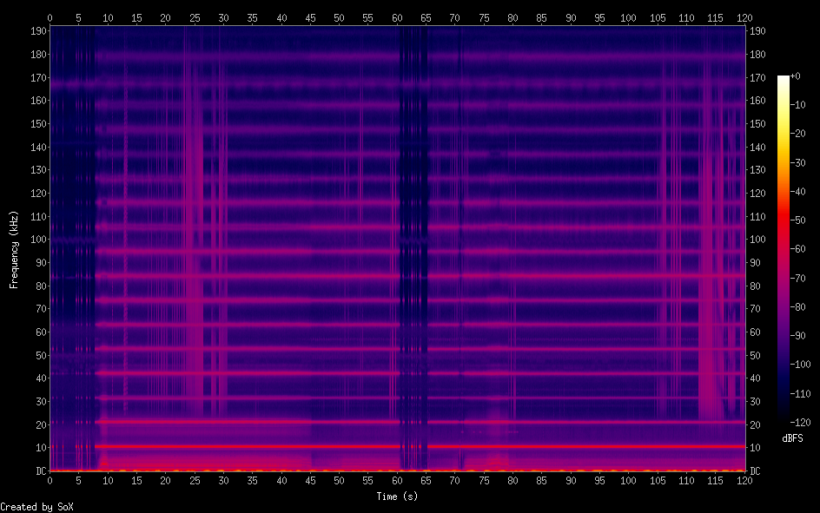Click the 60 label on the bottom time axis
Image resolution: width=820 pixels, height=513 pixels.
(x=397, y=480)
